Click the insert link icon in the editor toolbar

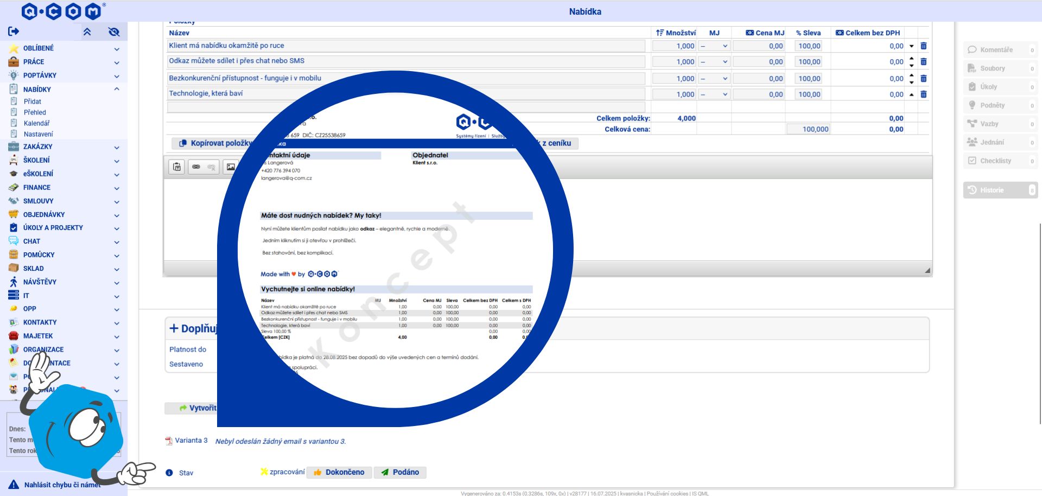(196, 167)
